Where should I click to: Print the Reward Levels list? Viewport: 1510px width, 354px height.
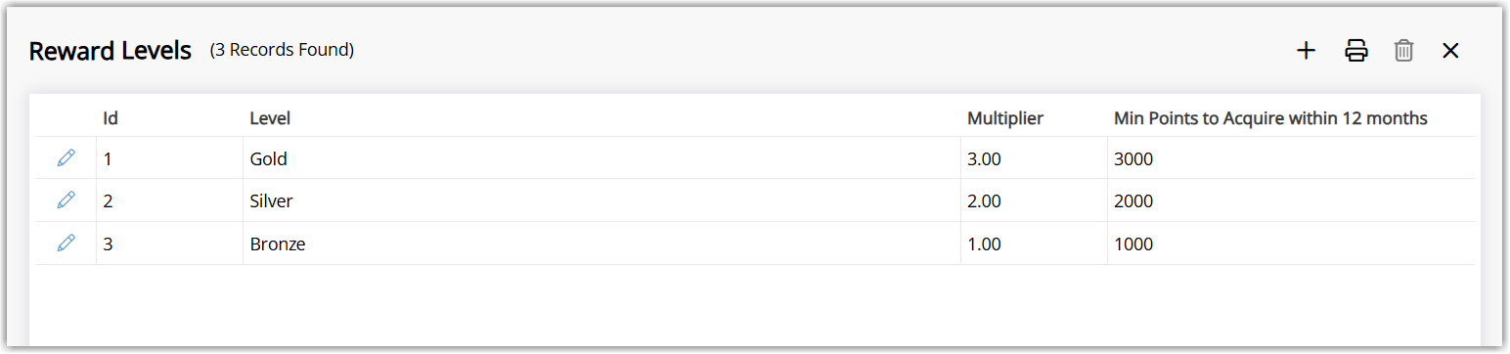(1356, 51)
